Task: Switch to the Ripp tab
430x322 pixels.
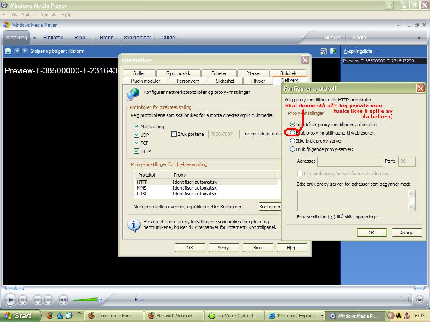Action: (x=79, y=37)
